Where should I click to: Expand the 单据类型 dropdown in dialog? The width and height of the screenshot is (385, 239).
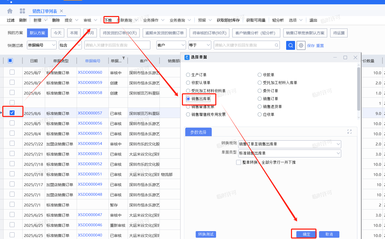tap(338, 153)
